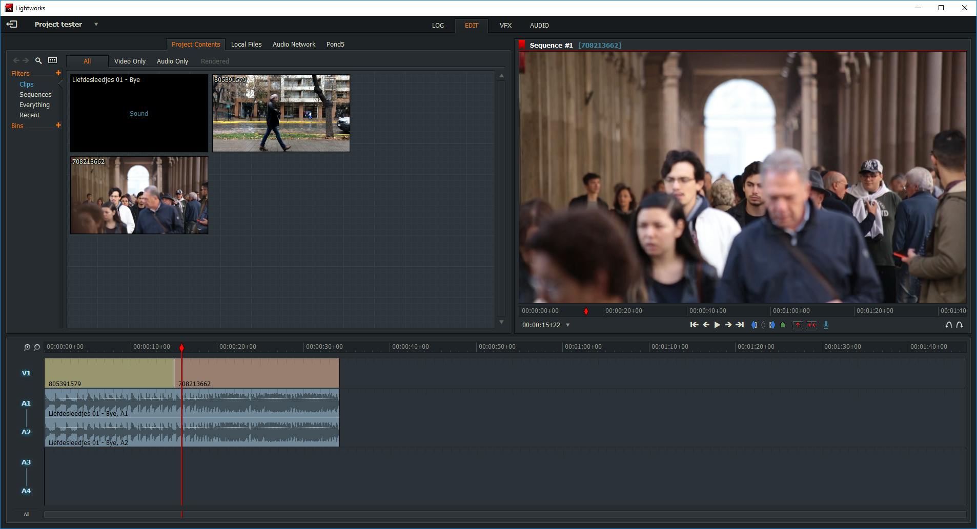Open the Local Files tab
Image resolution: width=977 pixels, height=529 pixels.
tap(246, 45)
